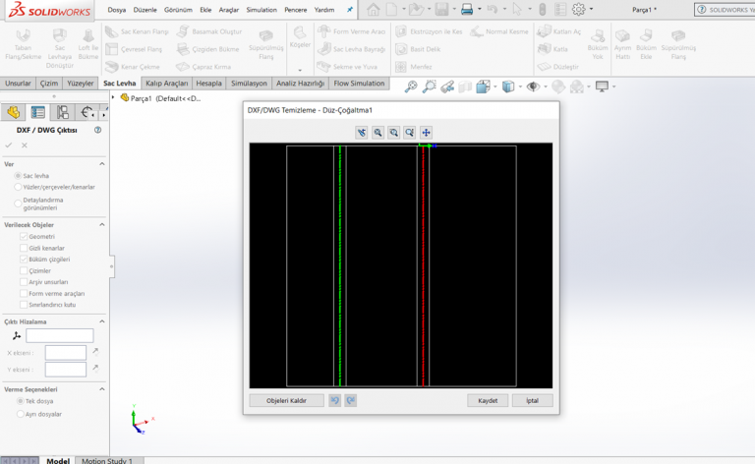Click the pan tool in DXF cleanup dialog
Image resolution: width=755 pixels, height=464 pixels.
click(427, 133)
